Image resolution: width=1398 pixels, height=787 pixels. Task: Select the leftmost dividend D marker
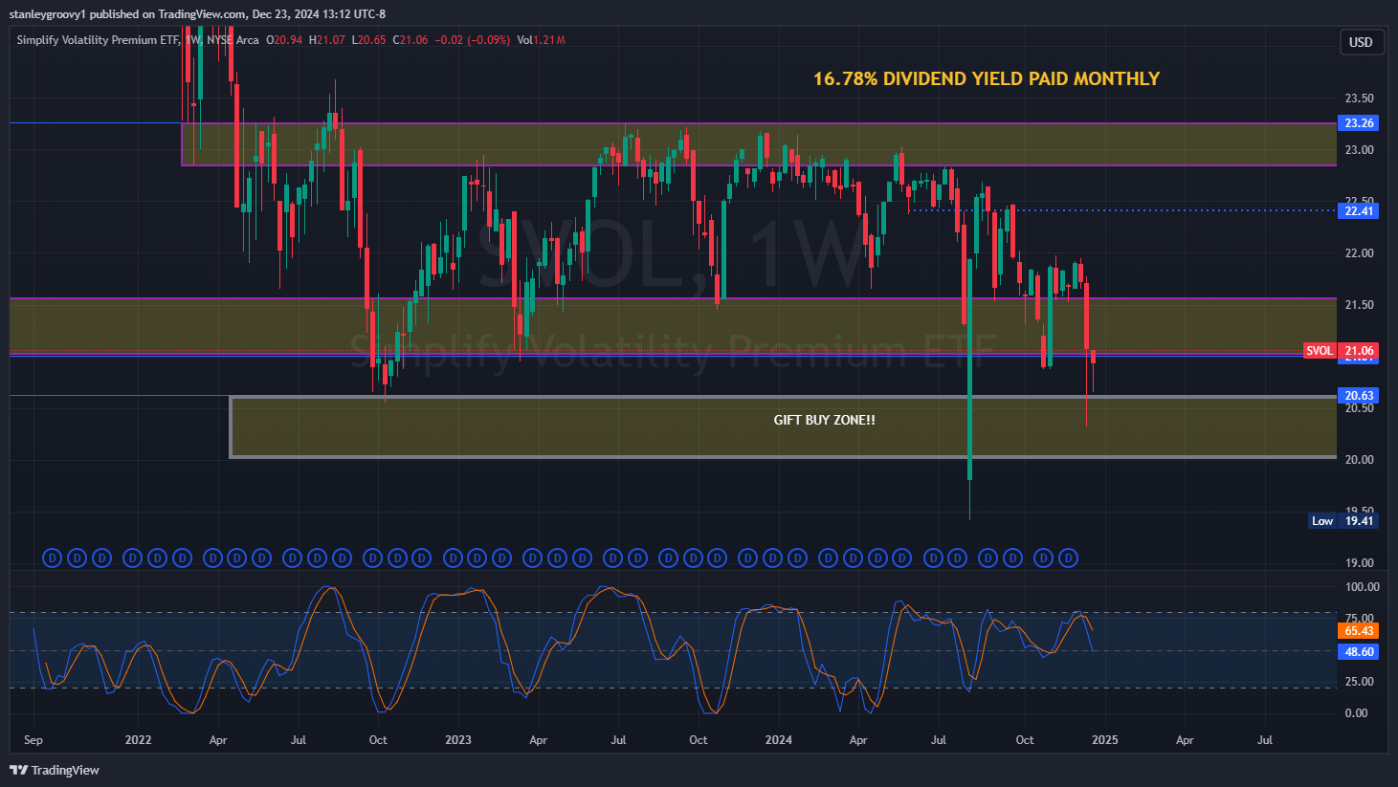tap(53, 557)
